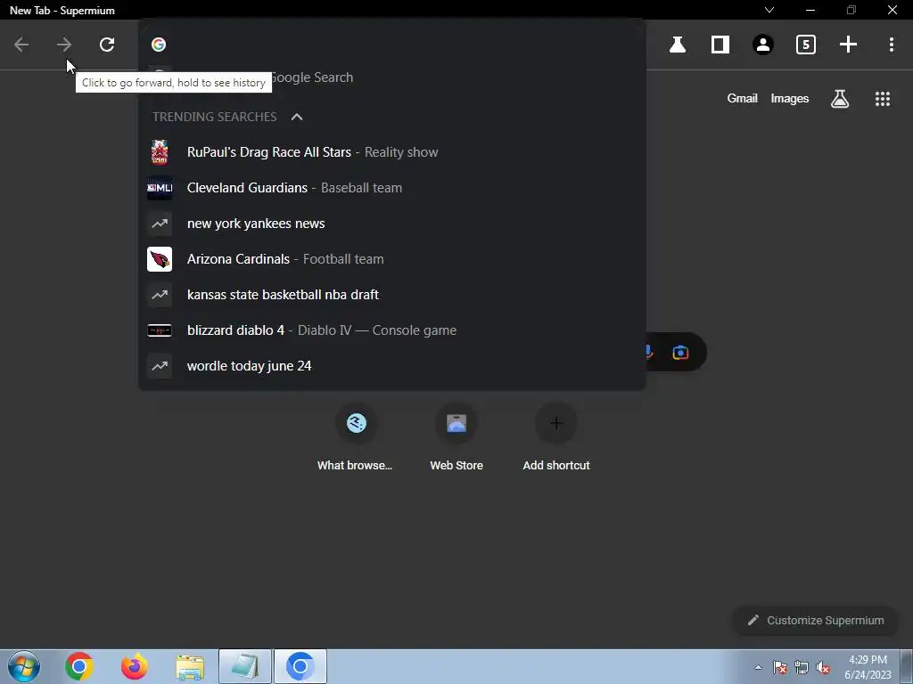Open the Google apps grid icon
Image resolution: width=913 pixels, height=684 pixels.
(883, 99)
